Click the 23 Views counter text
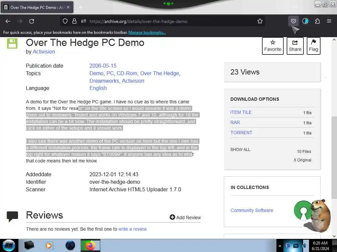 tap(245, 72)
